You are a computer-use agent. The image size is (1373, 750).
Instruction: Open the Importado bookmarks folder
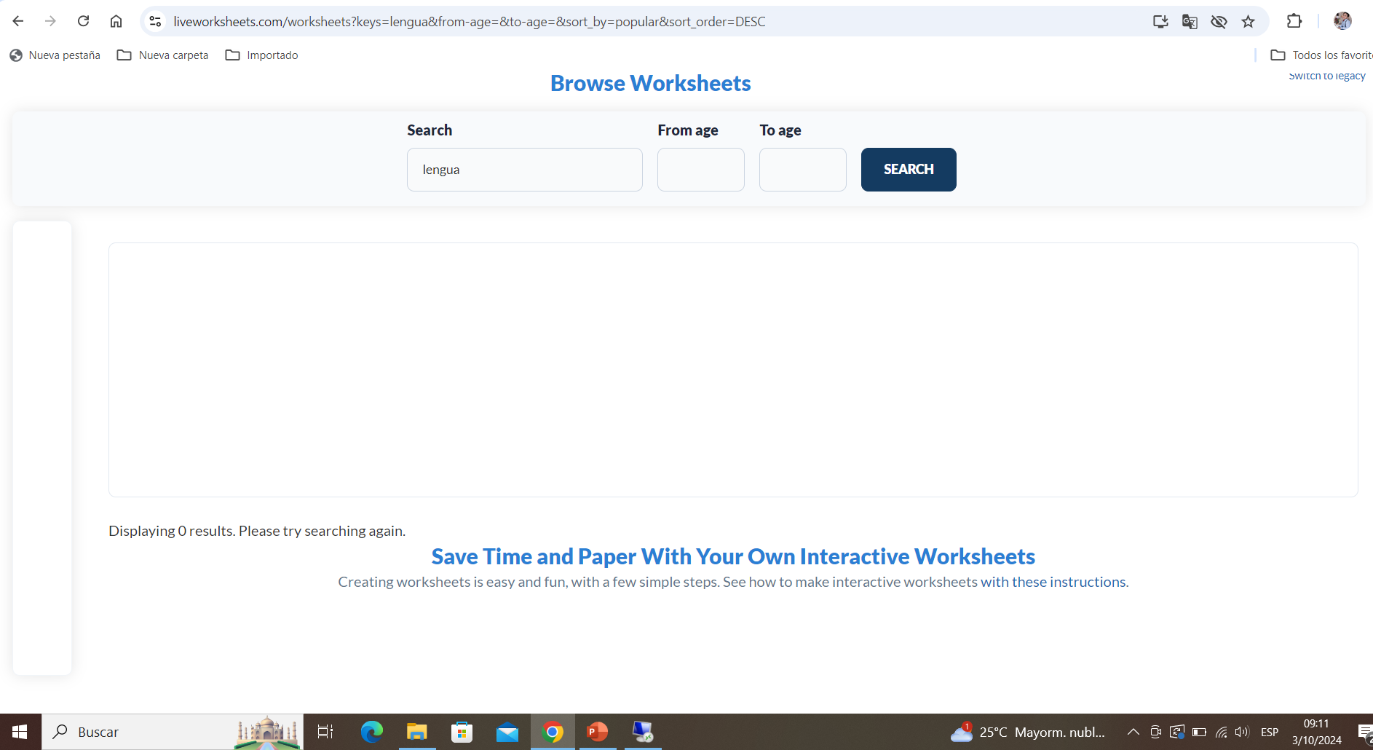pos(262,55)
